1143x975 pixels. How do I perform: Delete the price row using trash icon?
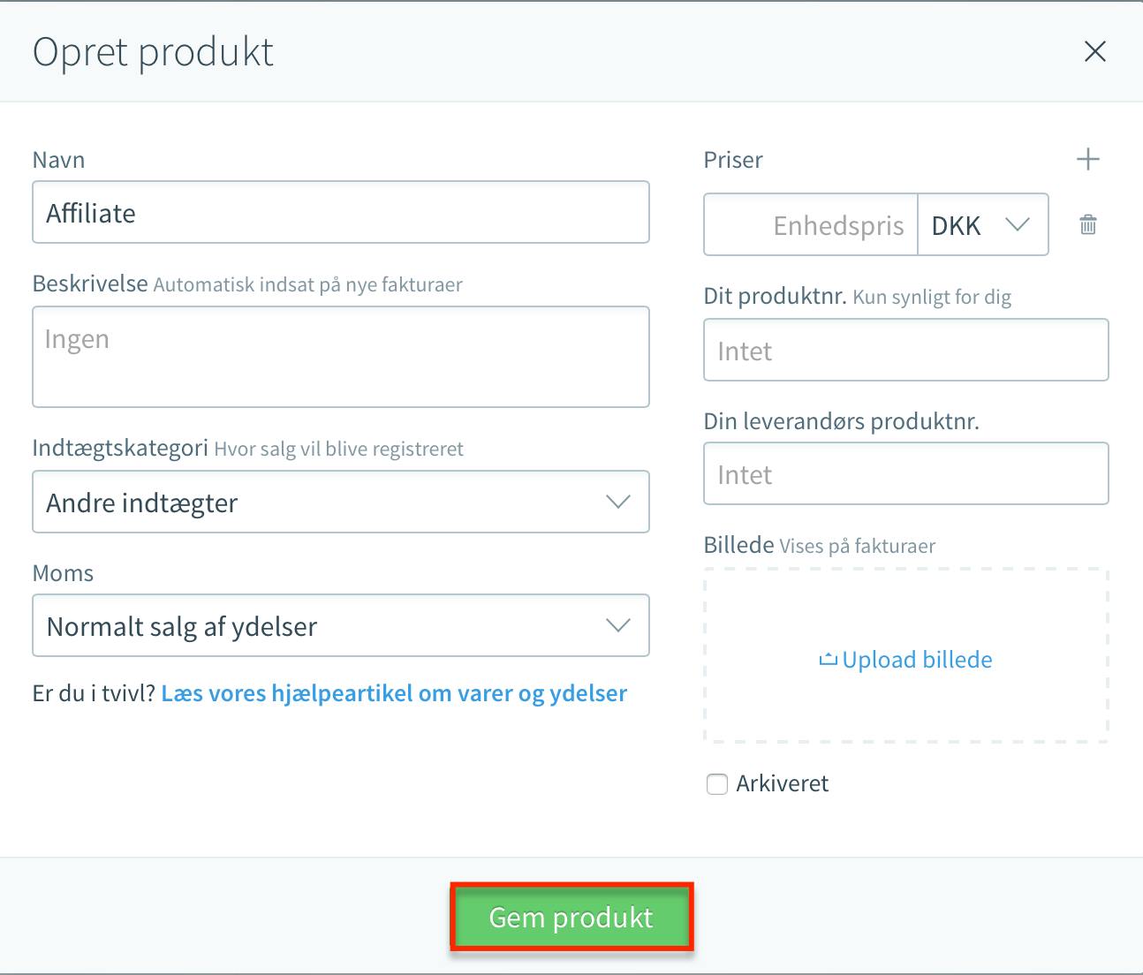(1088, 224)
